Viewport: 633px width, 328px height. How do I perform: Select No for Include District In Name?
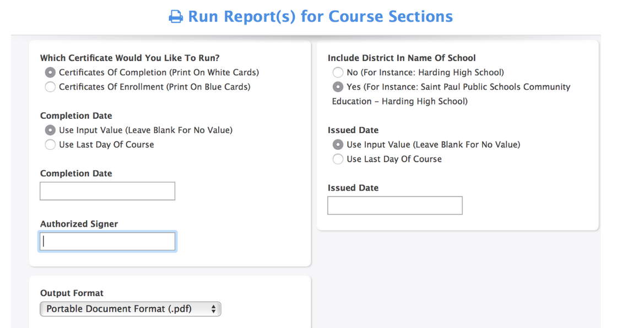[x=338, y=73]
